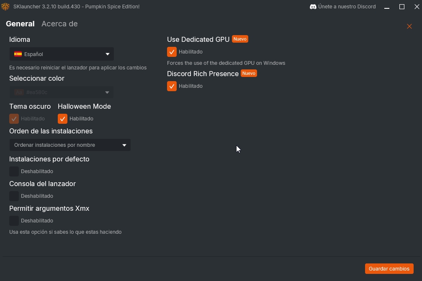Enable Instalaciones por defecto

click(14, 171)
